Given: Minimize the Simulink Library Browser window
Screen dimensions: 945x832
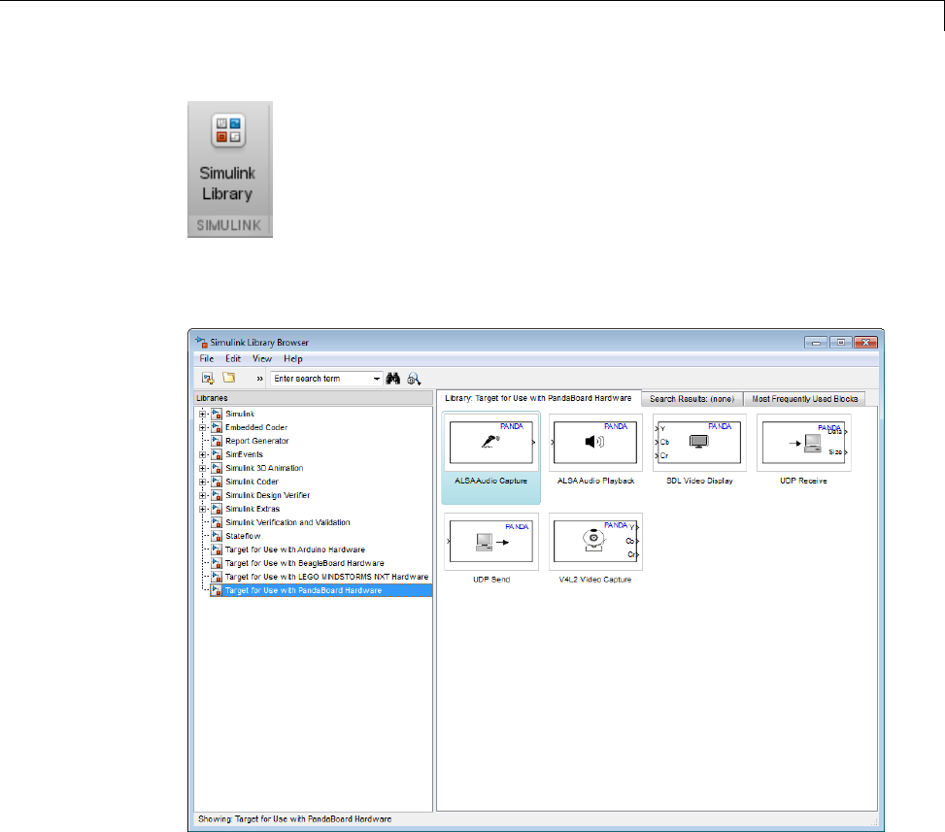Looking at the screenshot, I should (x=816, y=342).
